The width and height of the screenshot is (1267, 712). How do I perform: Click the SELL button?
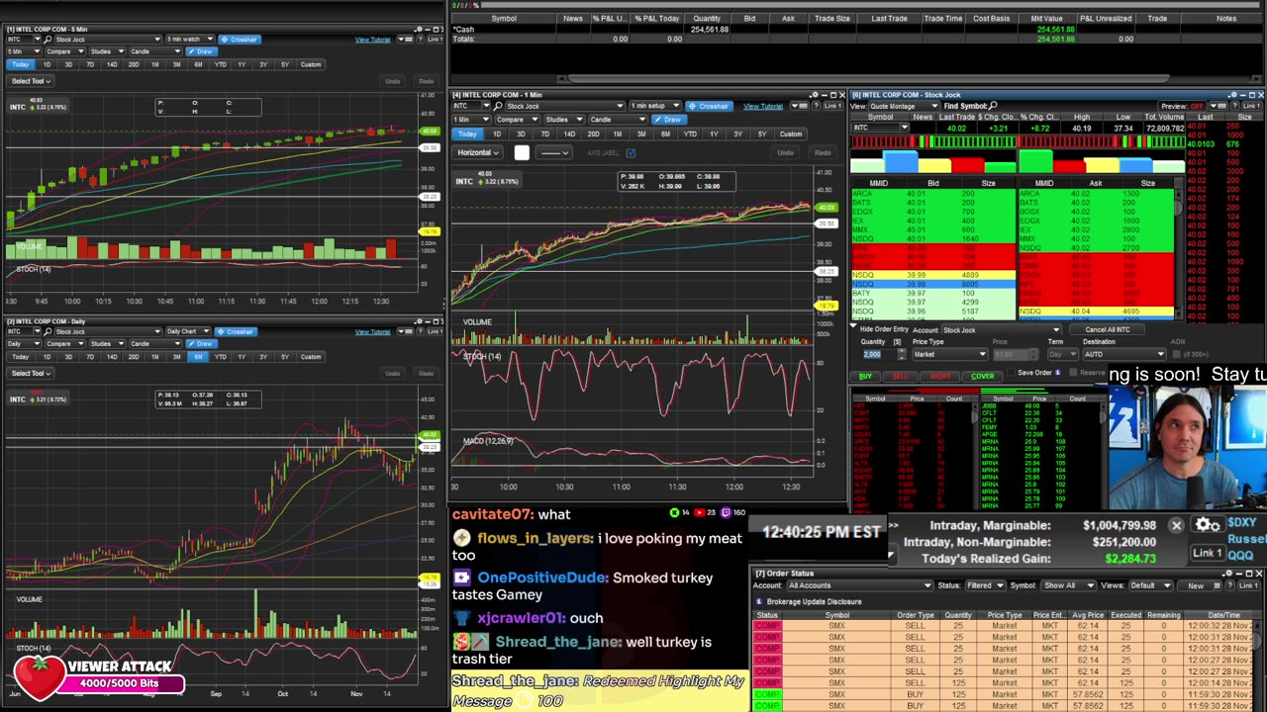pyautogui.click(x=901, y=376)
